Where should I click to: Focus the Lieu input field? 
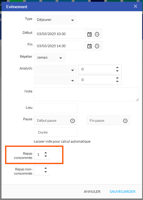pyautogui.click(x=56, y=108)
